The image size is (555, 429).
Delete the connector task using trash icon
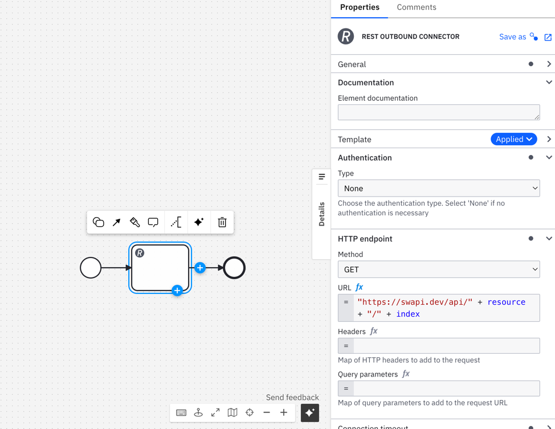(x=222, y=222)
